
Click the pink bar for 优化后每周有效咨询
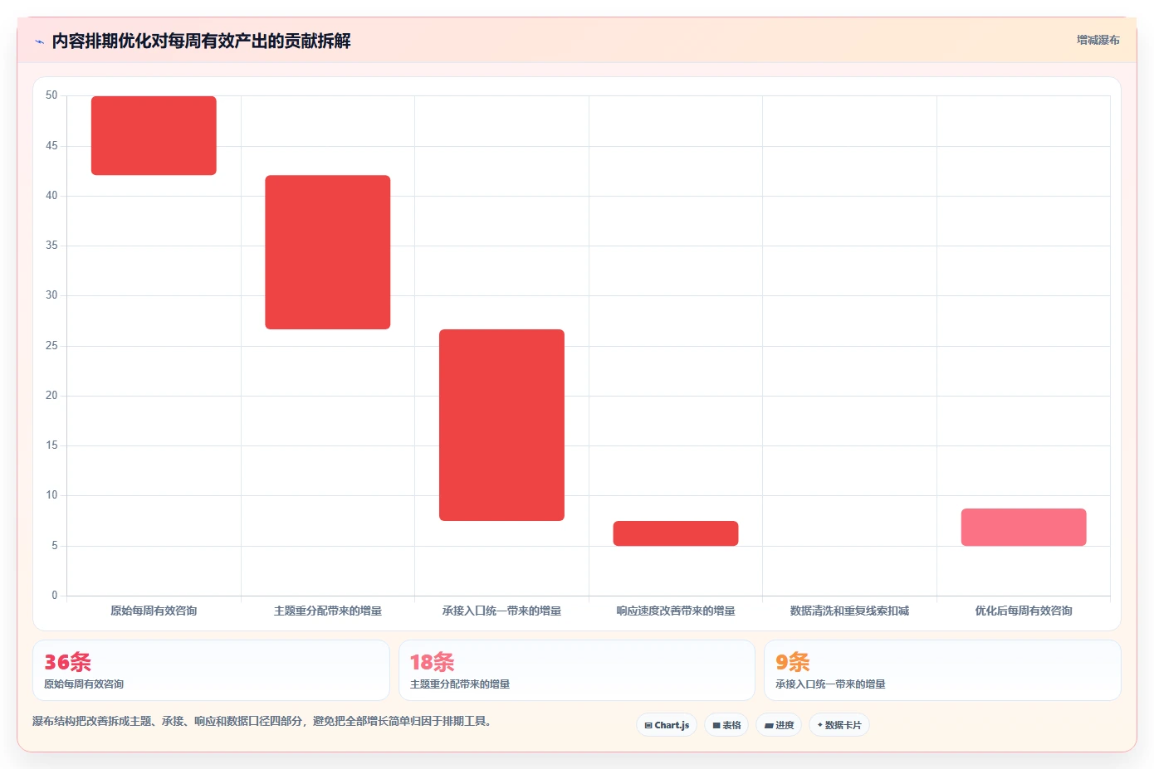1024,527
